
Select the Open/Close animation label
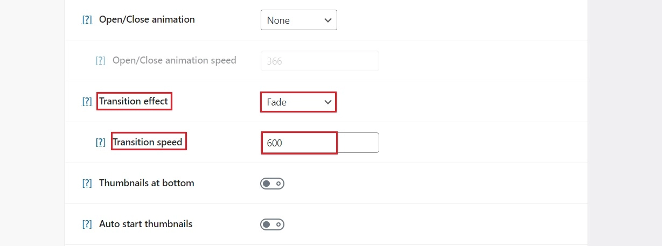[x=147, y=19]
